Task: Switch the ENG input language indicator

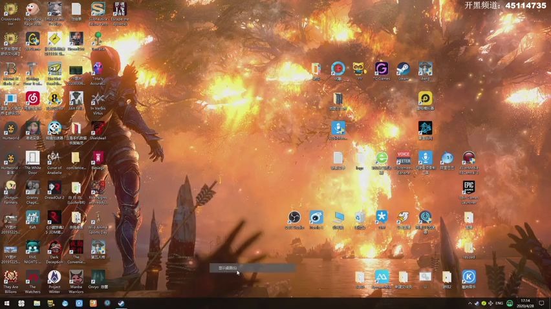Action: (x=499, y=303)
